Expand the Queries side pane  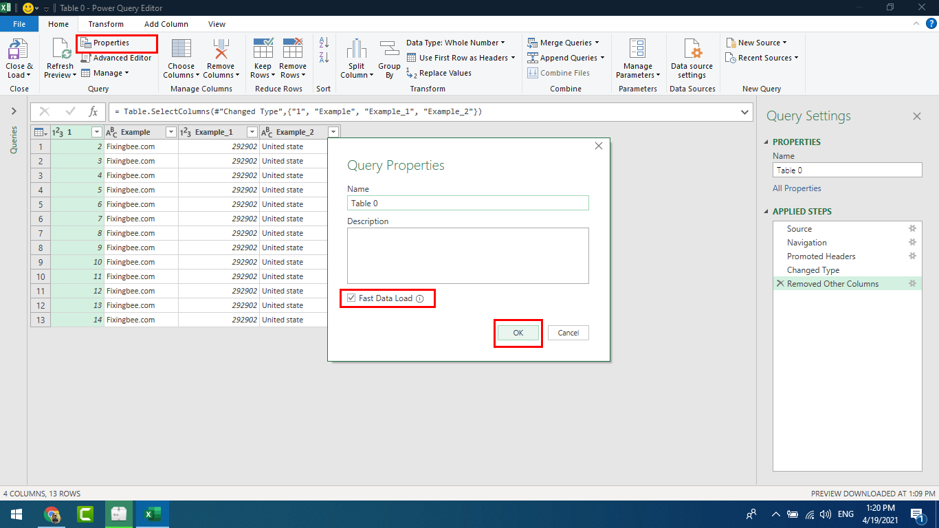tap(14, 111)
